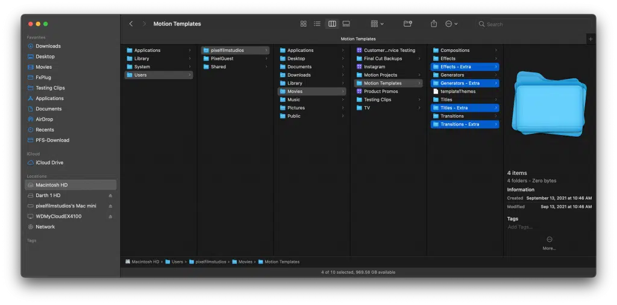Viewport: 617px width, 305px height.
Task: Select Motion Projects folder
Action: (389, 75)
